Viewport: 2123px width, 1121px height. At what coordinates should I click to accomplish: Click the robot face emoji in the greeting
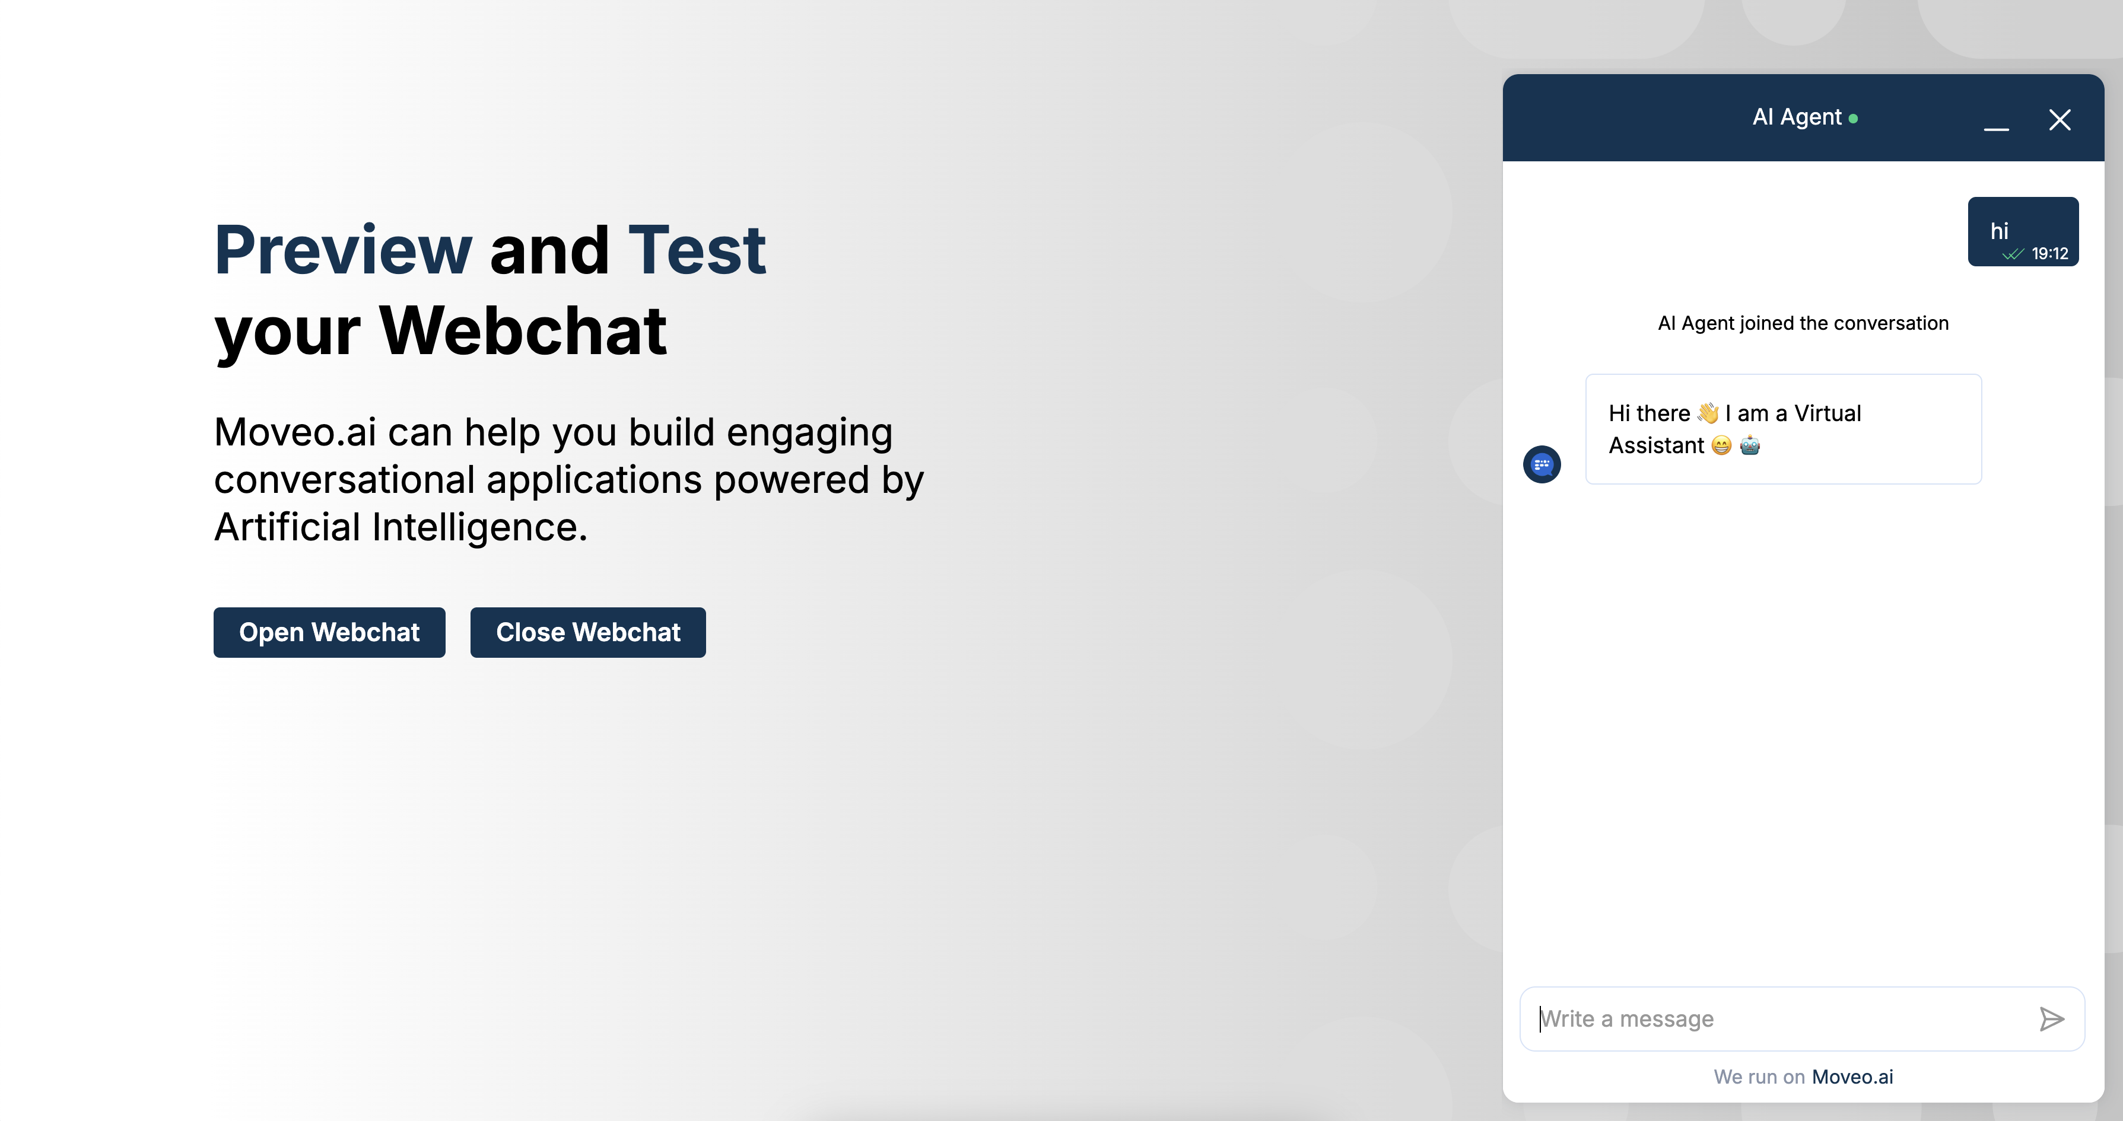tap(1750, 445)
